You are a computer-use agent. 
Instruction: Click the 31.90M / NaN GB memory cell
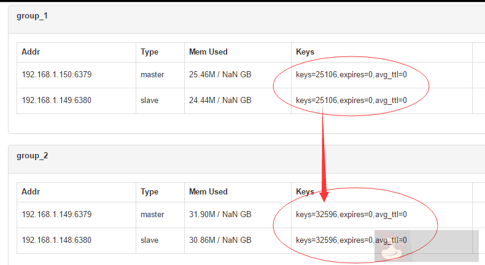220,215
